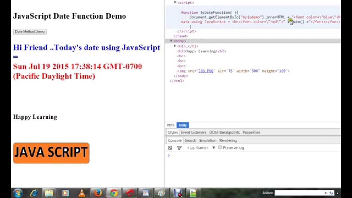352x198 pixels.
Task: Select the img element row in DOM tree
Action: click(234, 71)
